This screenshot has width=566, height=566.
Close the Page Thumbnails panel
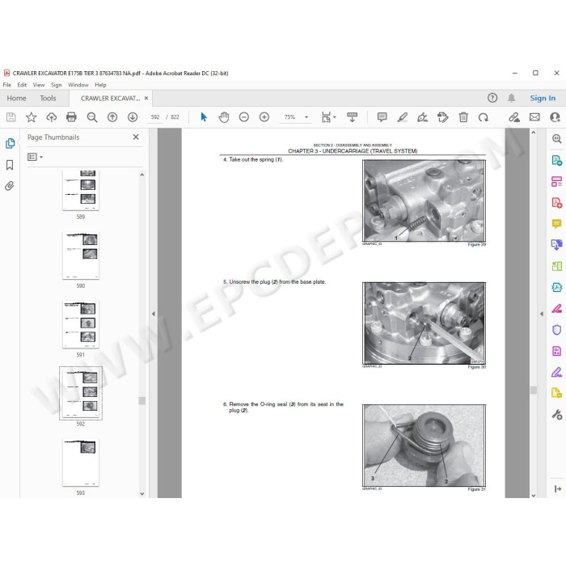136,137
